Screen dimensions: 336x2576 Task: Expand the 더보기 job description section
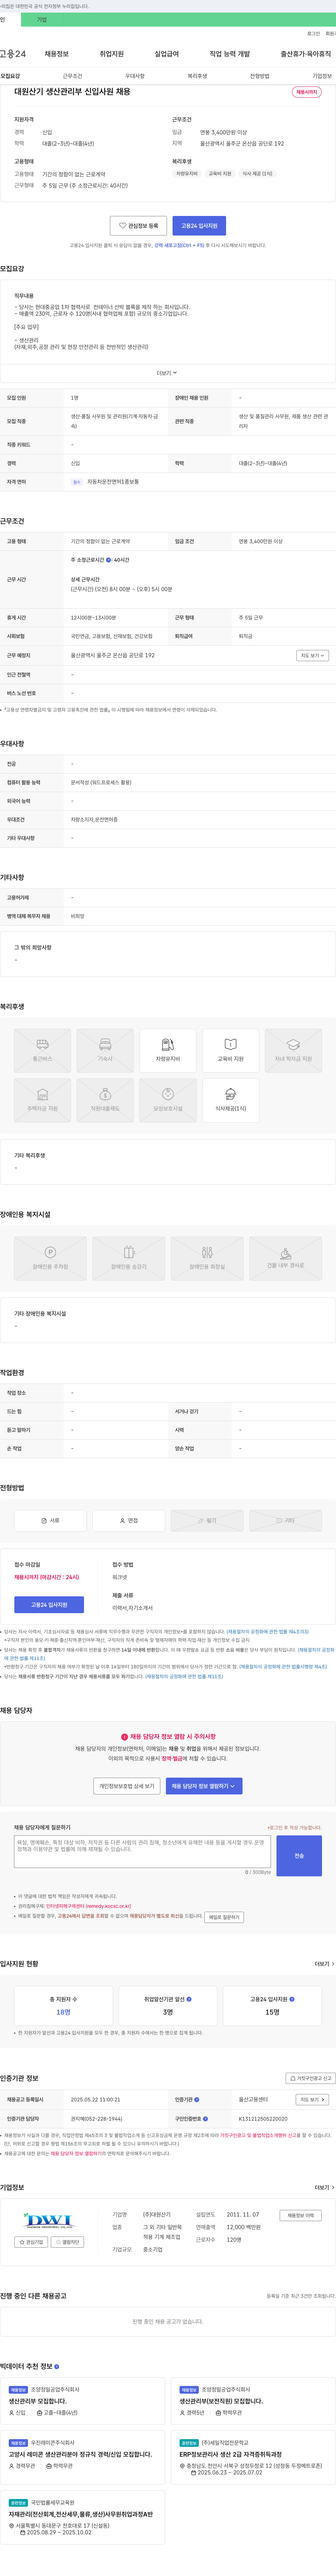pos(167,373)
